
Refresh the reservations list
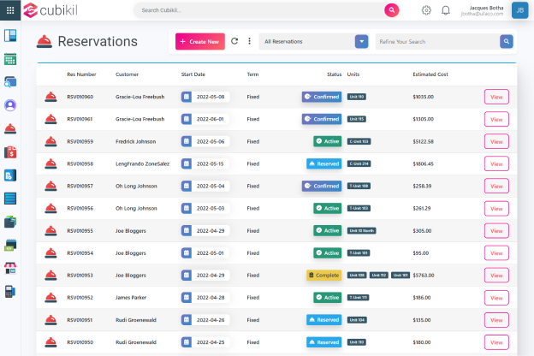pyautogui.click(x=234, y=41)
